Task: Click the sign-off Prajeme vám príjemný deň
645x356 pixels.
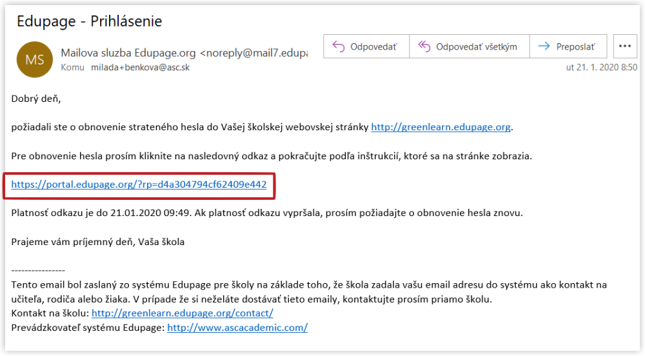Action: coord(98,242)
